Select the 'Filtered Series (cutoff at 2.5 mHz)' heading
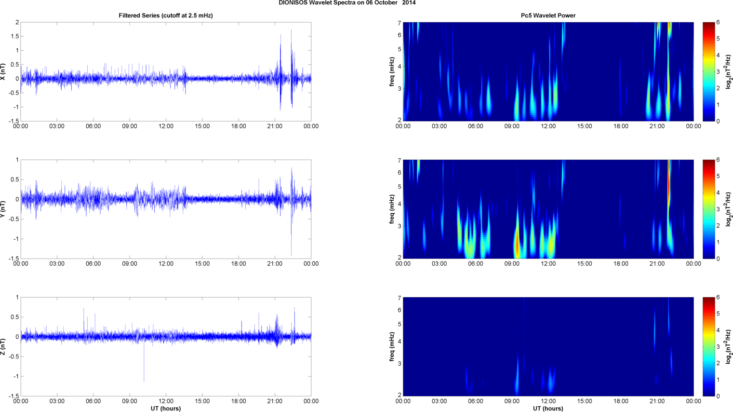Screen dimensions: 733x412 click(x=166, y=15)
